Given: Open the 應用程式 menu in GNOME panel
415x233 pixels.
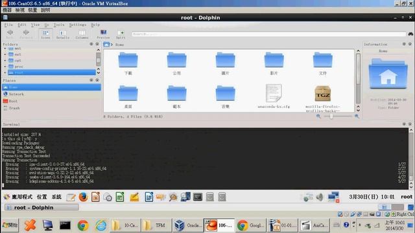Looking at the screenshot, I should click(21, 197).
